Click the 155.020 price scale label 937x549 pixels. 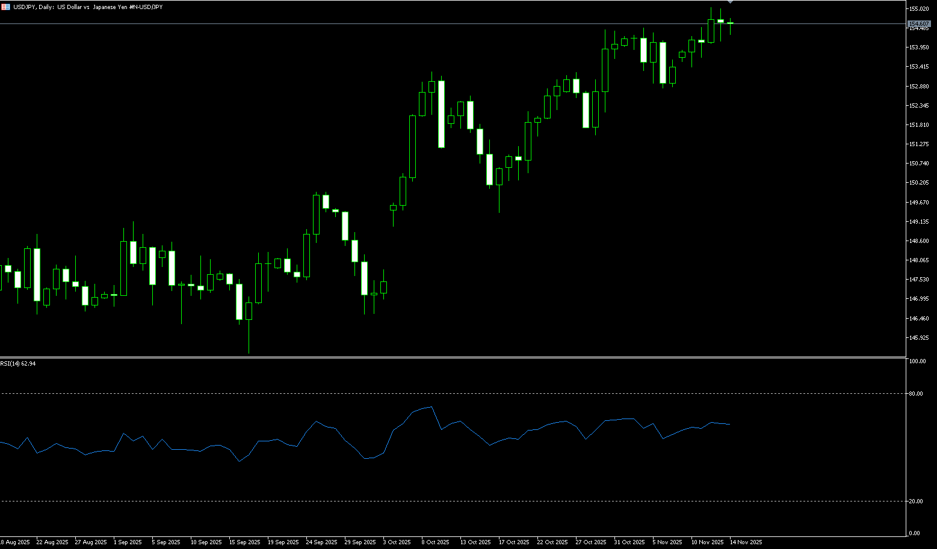[920, 9]
